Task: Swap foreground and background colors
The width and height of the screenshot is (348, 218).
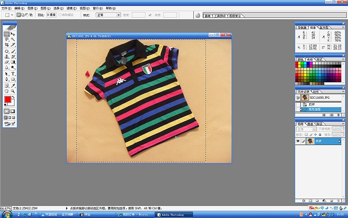Action: (14, 97)
